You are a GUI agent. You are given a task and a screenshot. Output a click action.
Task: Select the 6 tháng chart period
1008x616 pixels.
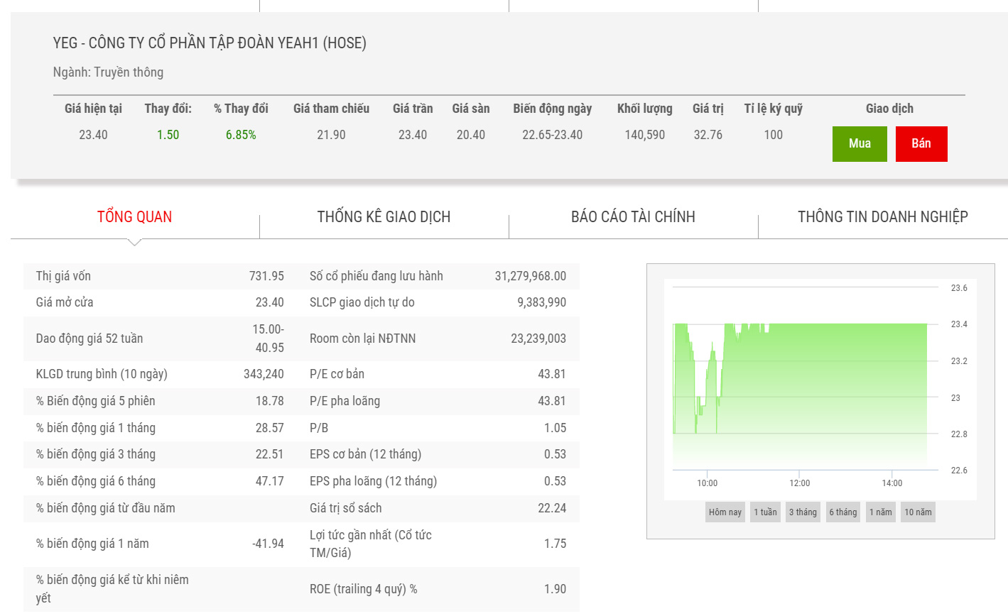(x=843, y=512)
